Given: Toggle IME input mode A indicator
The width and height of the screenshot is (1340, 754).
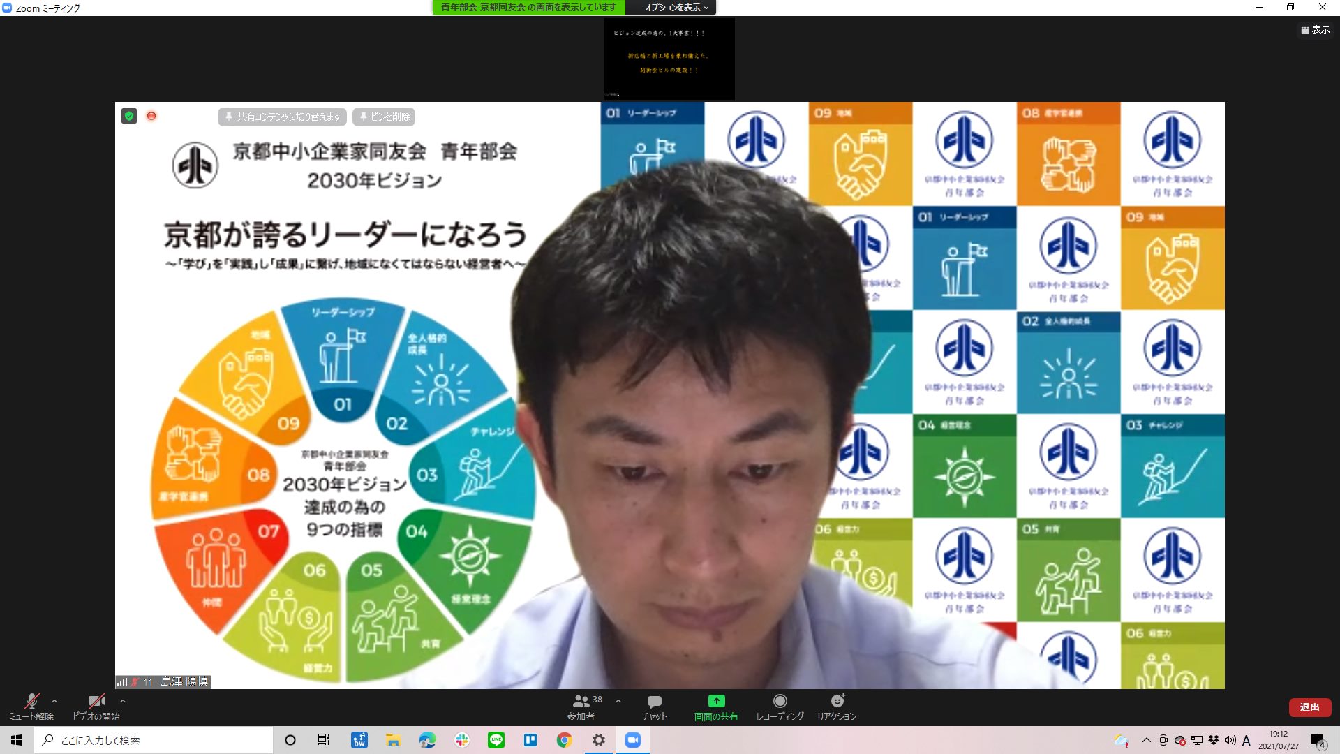Looking at the screenshot, I should coord(1246,740).
